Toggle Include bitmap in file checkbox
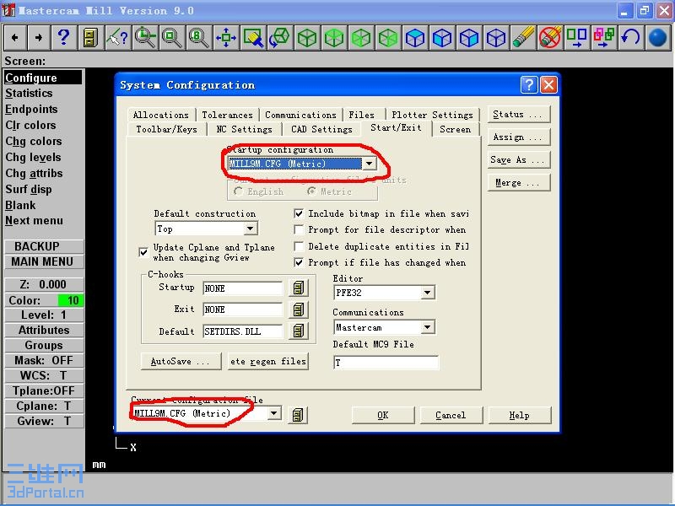675x506 pixels. [x=299, y=213]
